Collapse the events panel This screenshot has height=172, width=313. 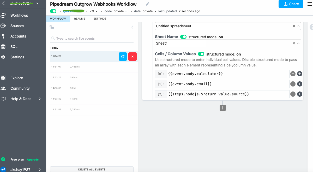[x=132, y=27]
